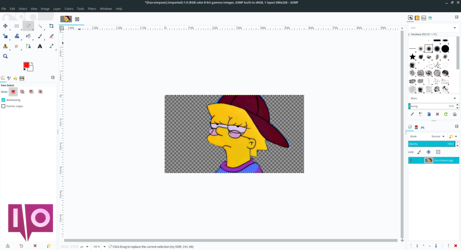Select the Warp Transform tool
The height and width of the screenshot is (250, 461).
17,36
